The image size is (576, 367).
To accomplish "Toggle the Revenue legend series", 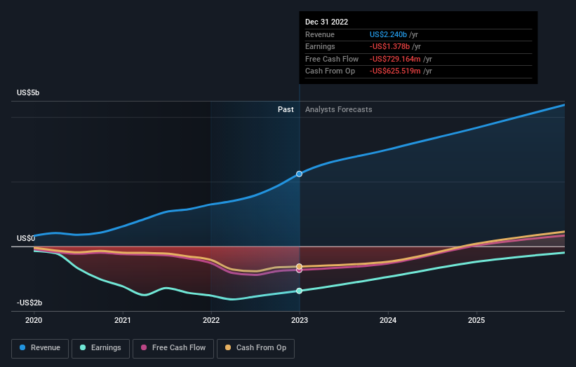I will pos(40,348).
